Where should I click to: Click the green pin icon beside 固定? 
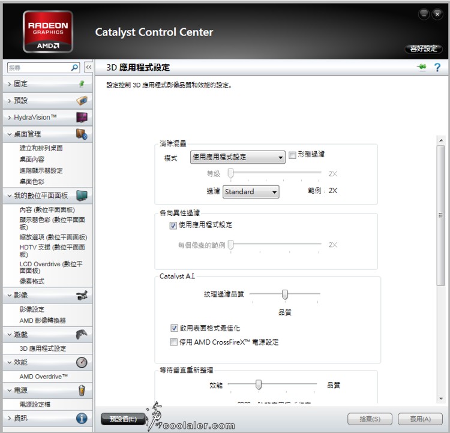click(x=82, y=84)
